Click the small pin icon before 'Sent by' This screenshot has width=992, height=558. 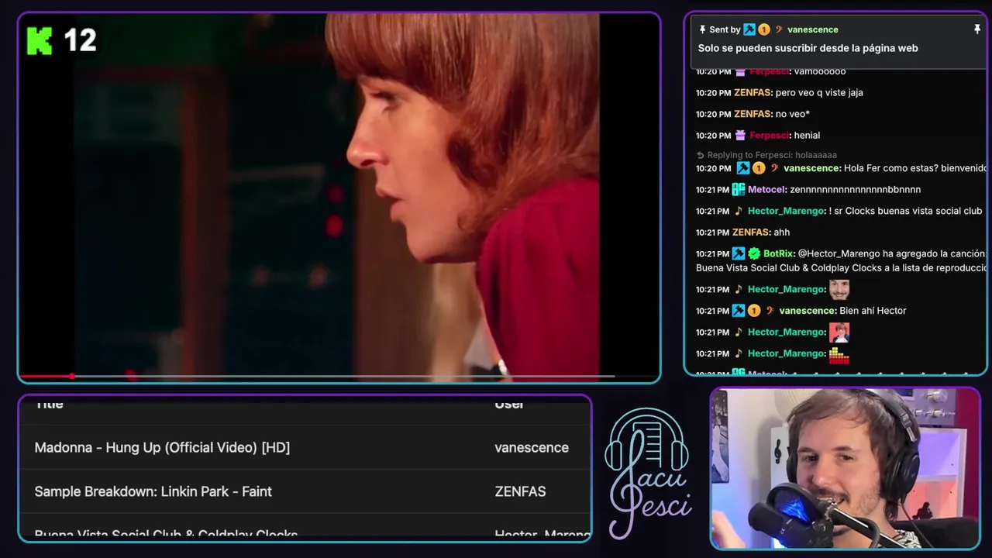pos(702,29)
